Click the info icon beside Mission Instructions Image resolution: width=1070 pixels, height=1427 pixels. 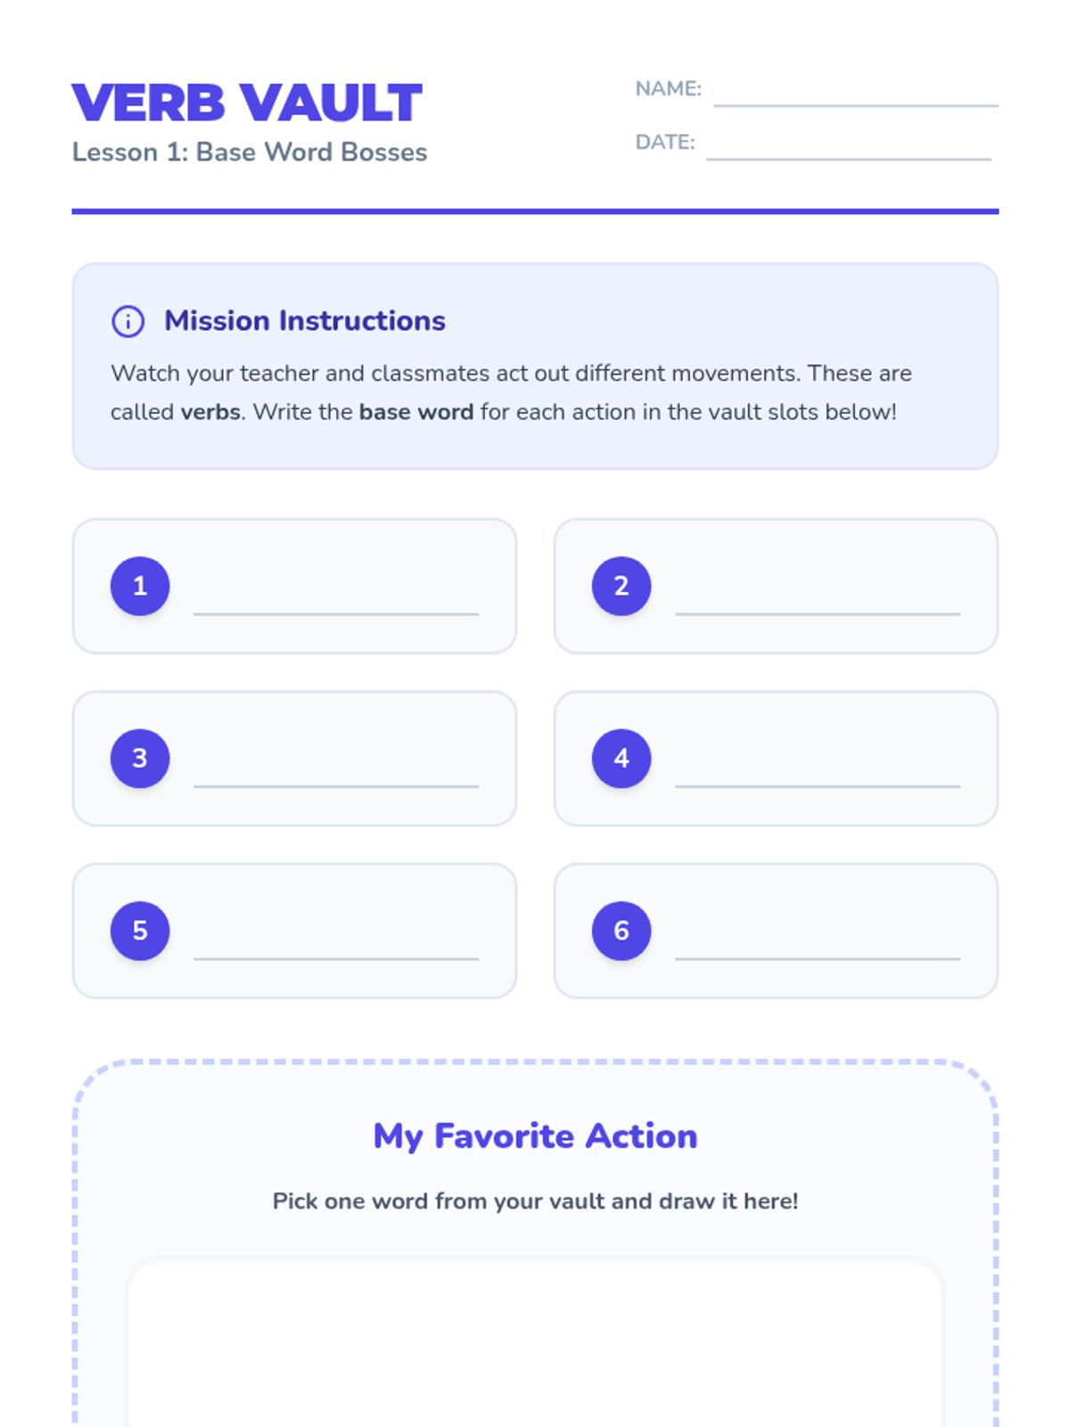pyautogui.click(x=128, y=321)
